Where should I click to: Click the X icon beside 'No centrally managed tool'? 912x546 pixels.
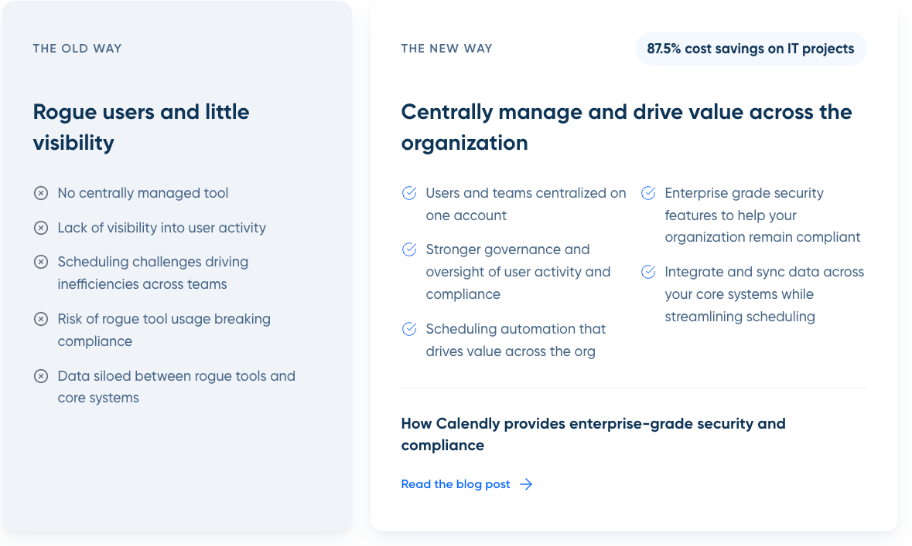[x=41, y=193]
